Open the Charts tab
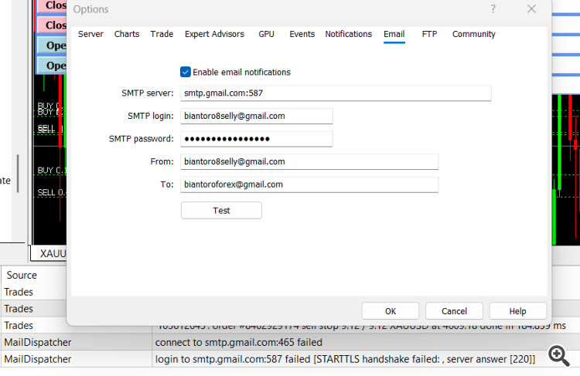The width and height of the screenshot is (580, 376). coord(127,34)
